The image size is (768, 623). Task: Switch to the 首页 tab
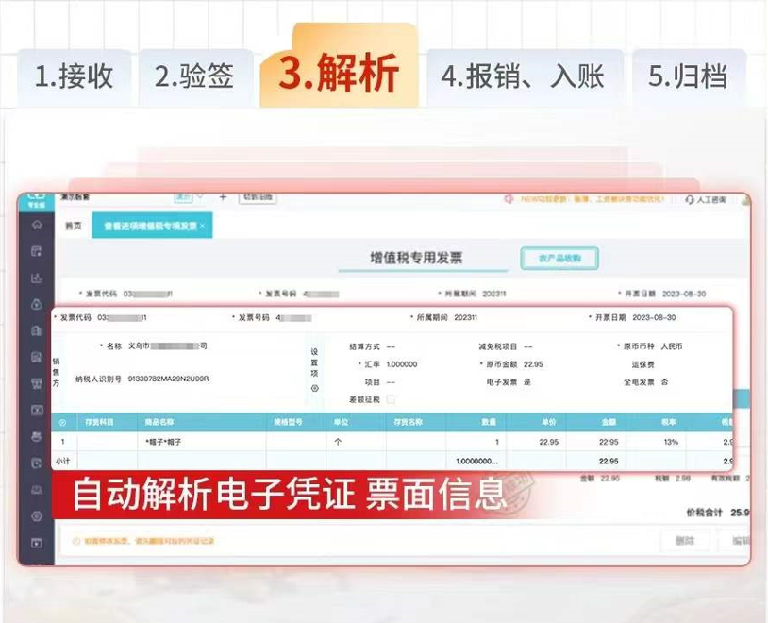[x=73, y=227]
